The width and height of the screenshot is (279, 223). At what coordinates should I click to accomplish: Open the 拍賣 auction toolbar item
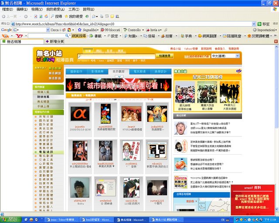[167, 36]
